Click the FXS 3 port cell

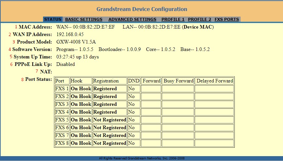[62, 104]
